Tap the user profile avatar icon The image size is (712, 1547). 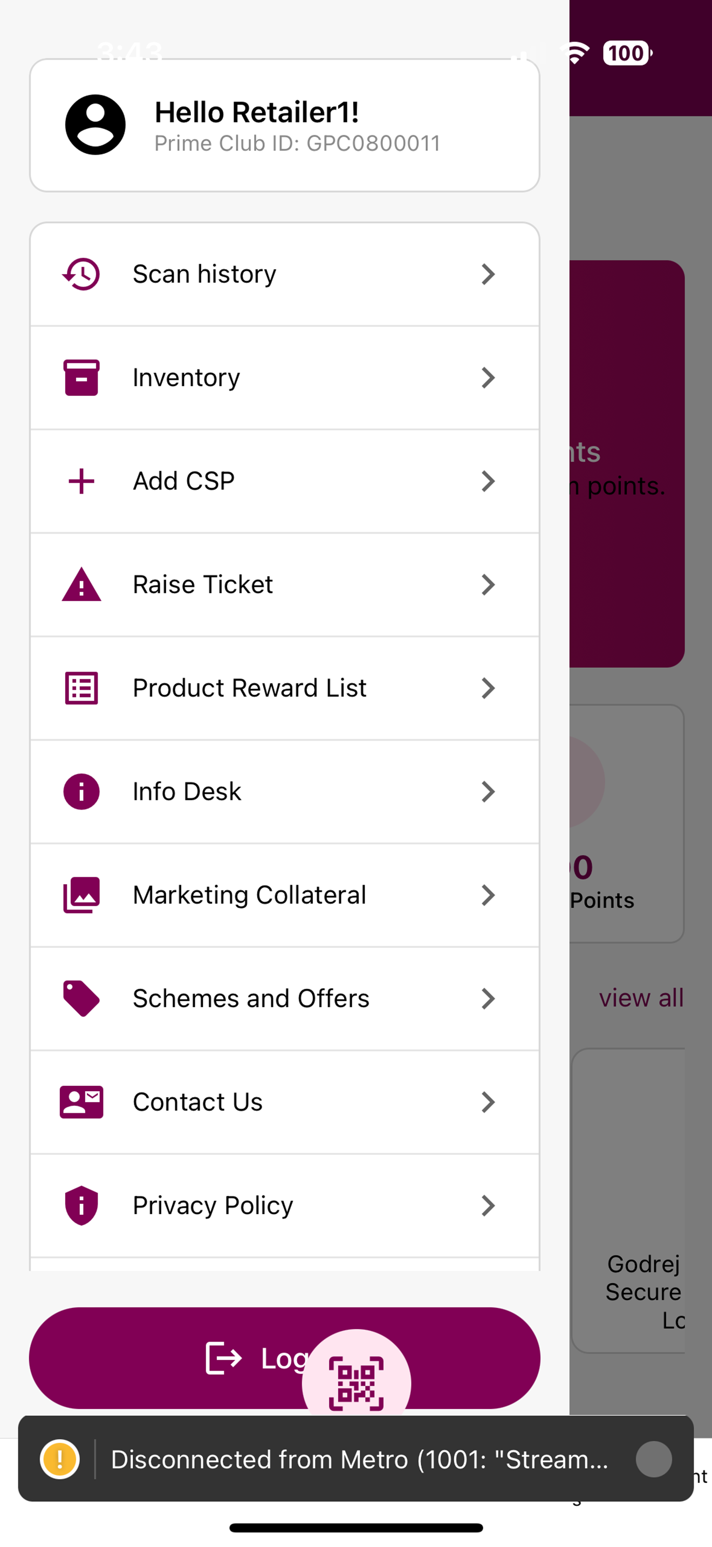click(x=95, y=125)
